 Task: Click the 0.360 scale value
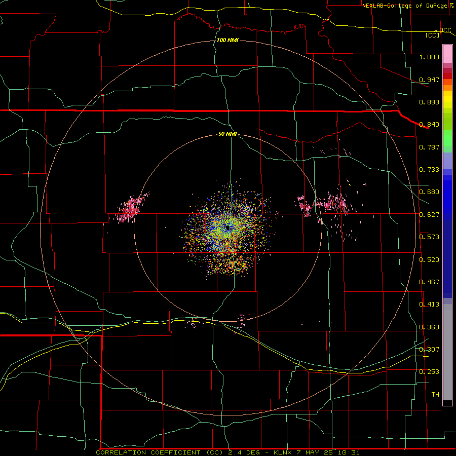429,327
